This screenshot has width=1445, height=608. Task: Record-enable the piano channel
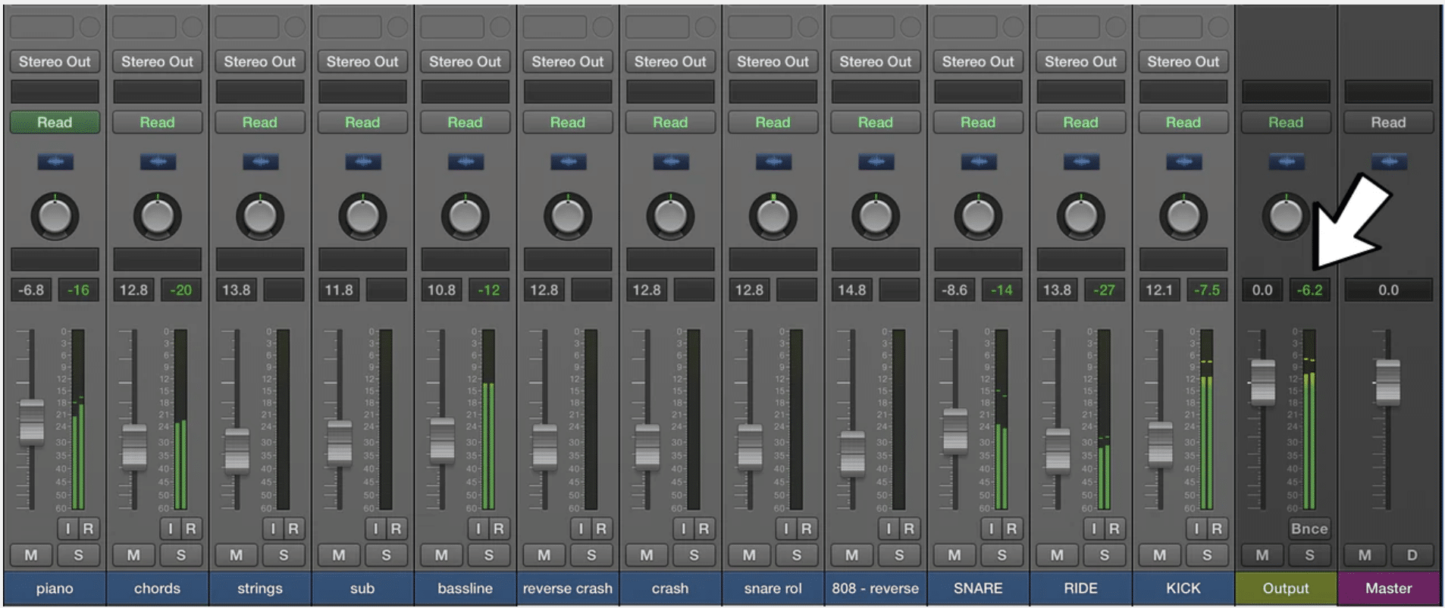click(x=89, y=528)
